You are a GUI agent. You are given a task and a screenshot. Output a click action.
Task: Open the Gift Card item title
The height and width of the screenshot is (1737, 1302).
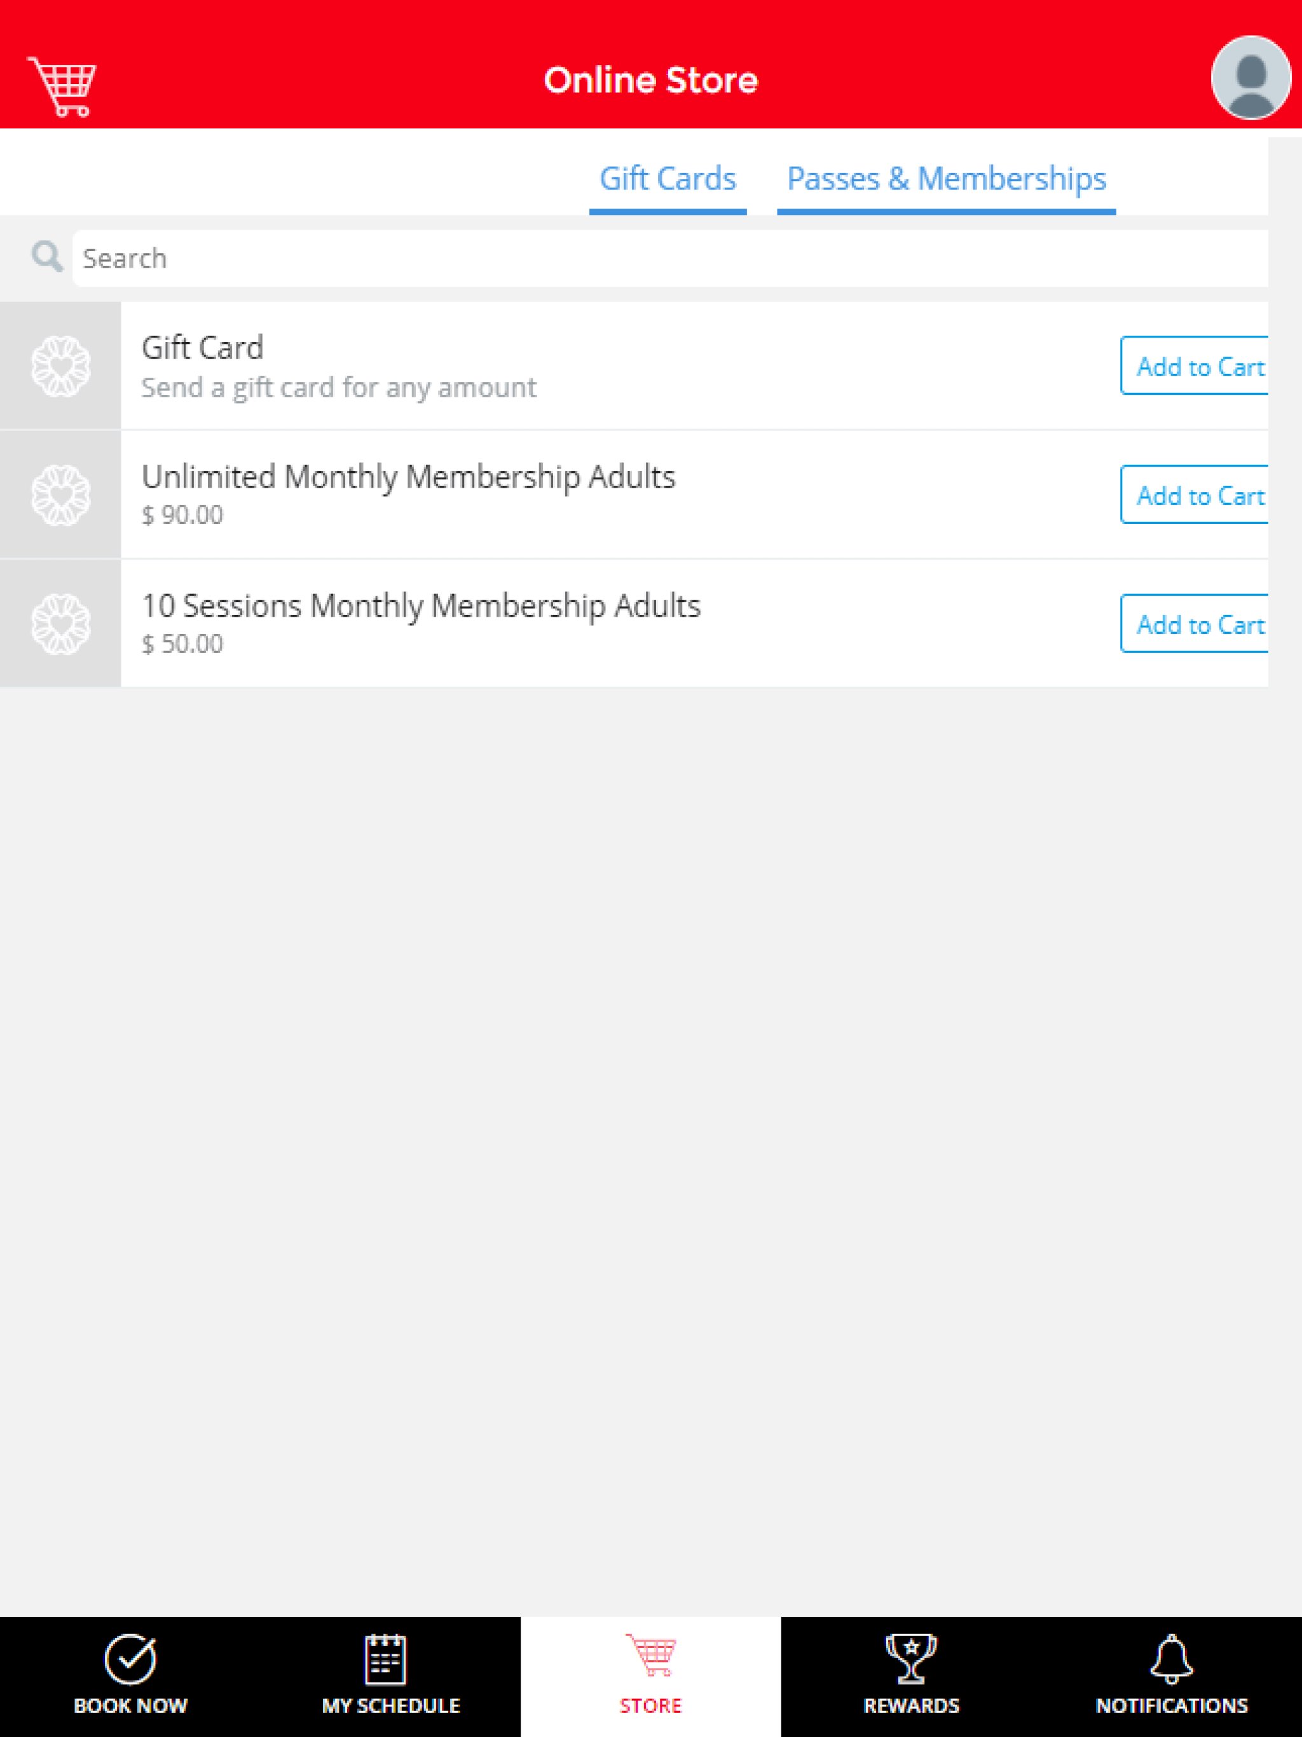coord(203,348)
